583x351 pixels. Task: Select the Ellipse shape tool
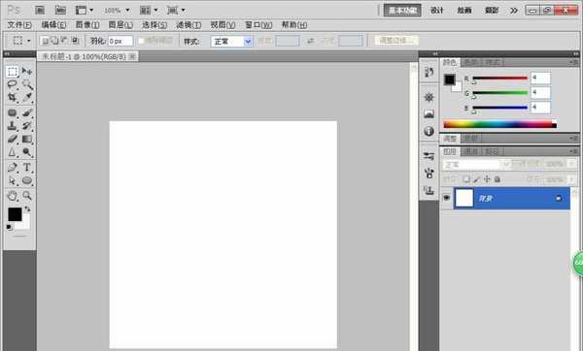(27, 180)
